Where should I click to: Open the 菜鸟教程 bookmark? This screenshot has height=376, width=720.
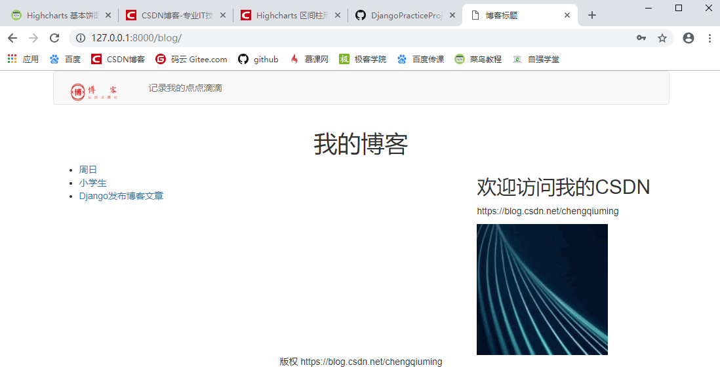478,59
